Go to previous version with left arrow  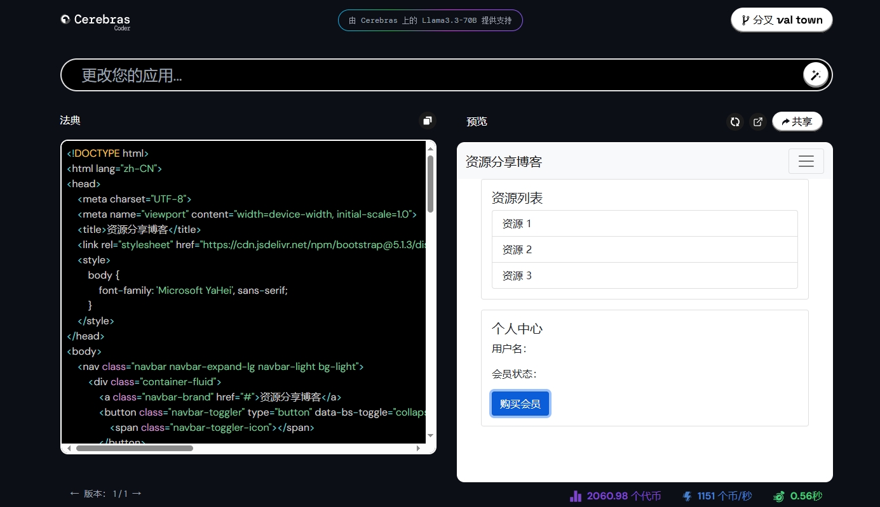click(74, 493)
